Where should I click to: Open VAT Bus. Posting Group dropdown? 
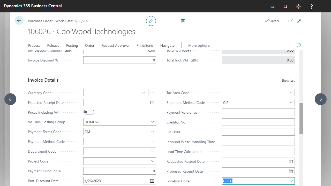tap(152, 122)
